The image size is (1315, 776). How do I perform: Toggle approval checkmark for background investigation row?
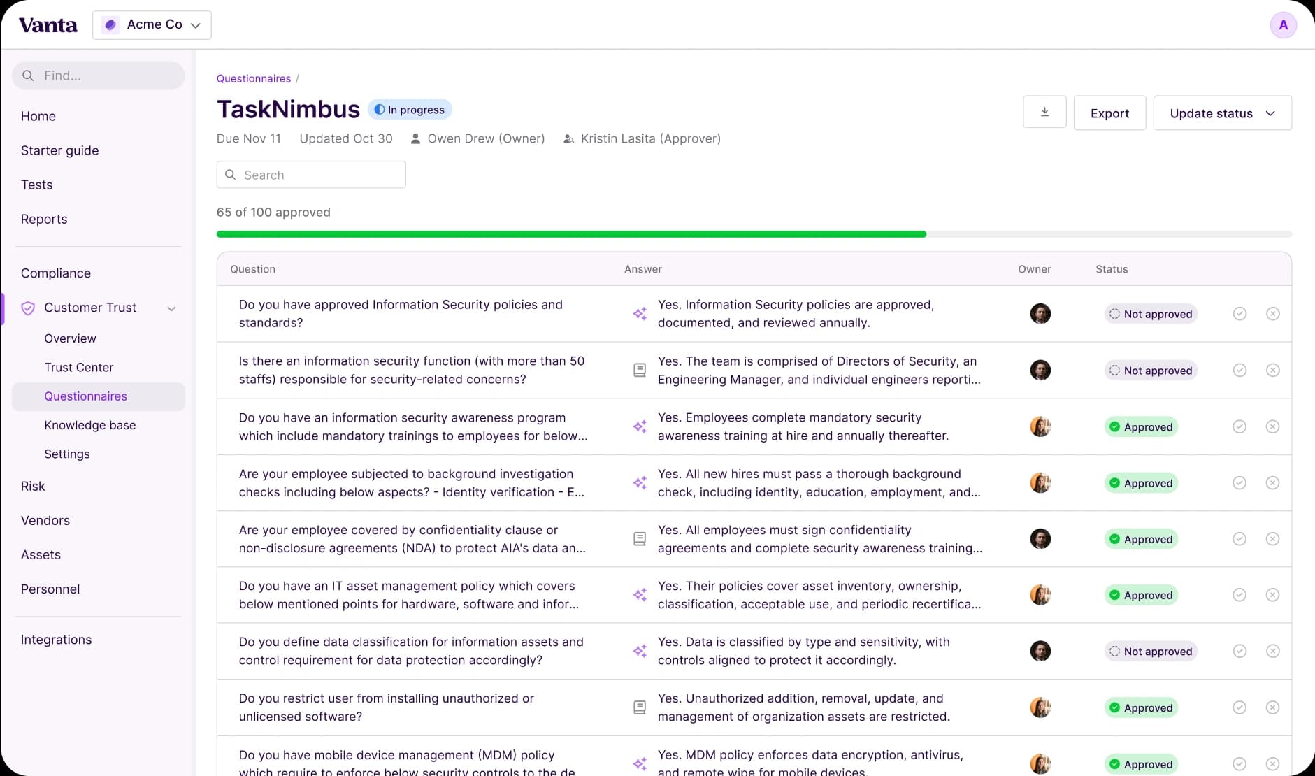(x=1239, y=483)
